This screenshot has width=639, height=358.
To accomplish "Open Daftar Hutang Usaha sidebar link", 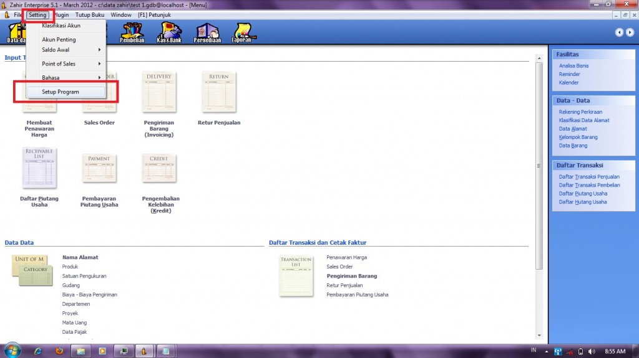I will tap(583, 202).
